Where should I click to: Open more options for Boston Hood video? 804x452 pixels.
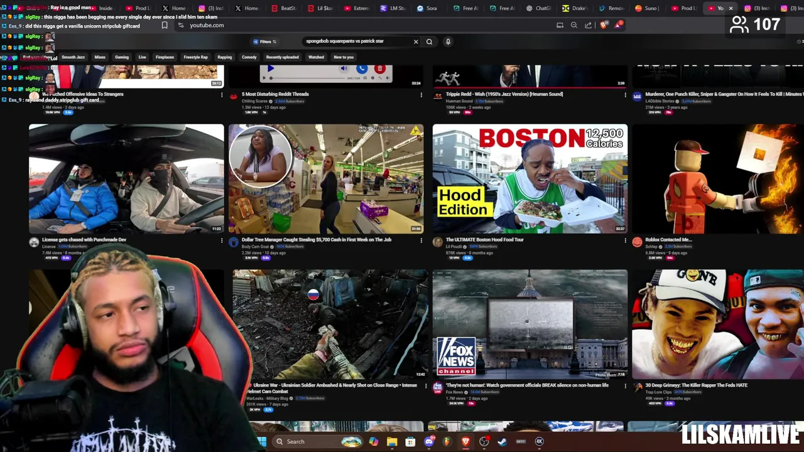click(x=624, y=240)
